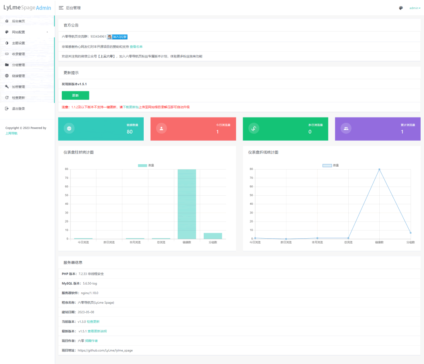This screenshot has width=424, height=364.
Task: Expand the 网站配置 submenu chevron
Action: 47,32
